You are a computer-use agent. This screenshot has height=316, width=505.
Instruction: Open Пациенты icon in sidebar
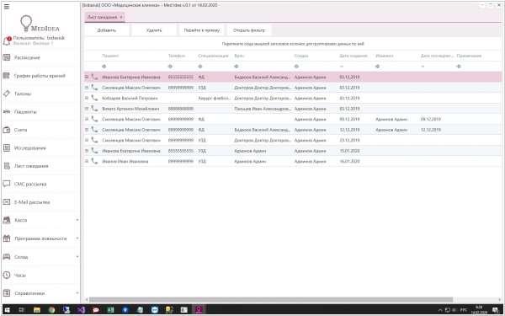pos(7,112)
